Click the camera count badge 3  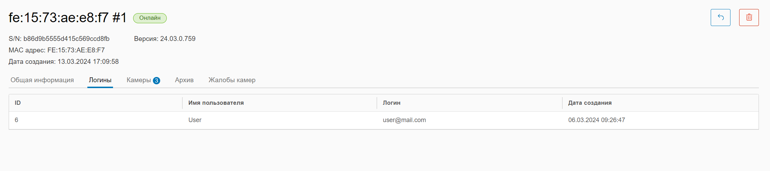pos(156,80)
